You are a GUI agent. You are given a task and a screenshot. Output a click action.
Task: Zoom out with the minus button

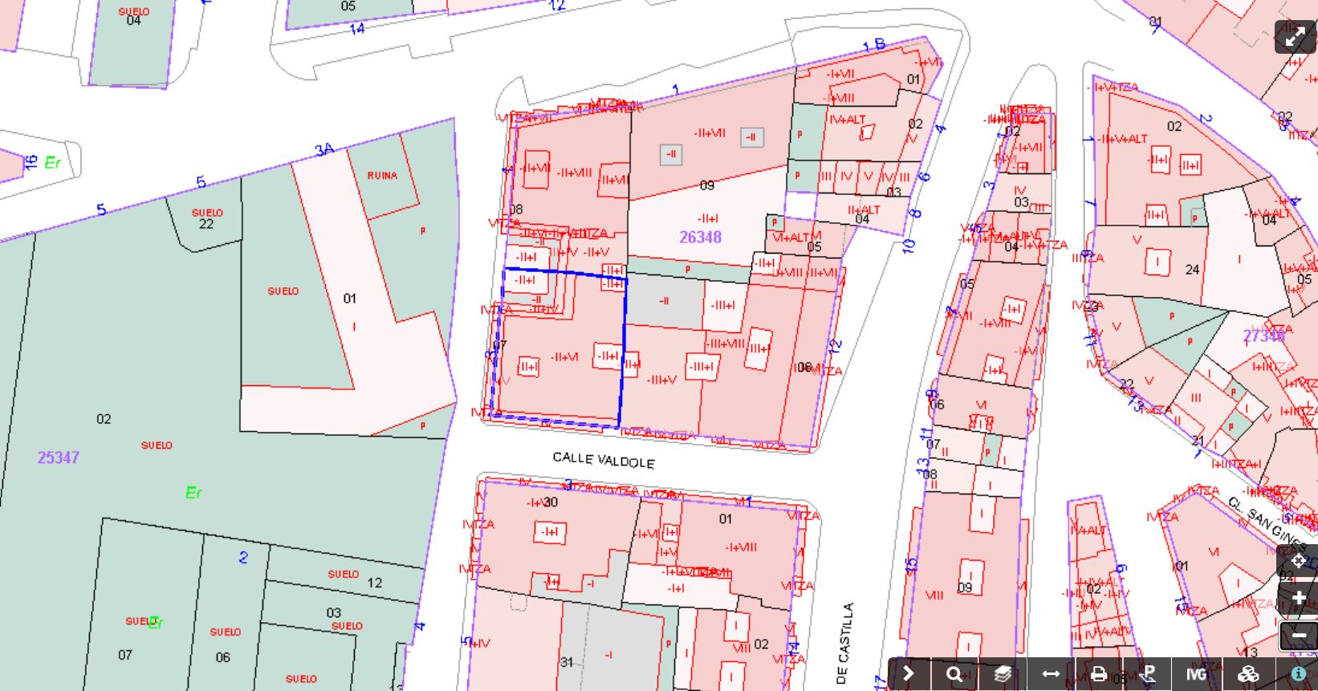pyautogui.click(x=1298, y=636)
